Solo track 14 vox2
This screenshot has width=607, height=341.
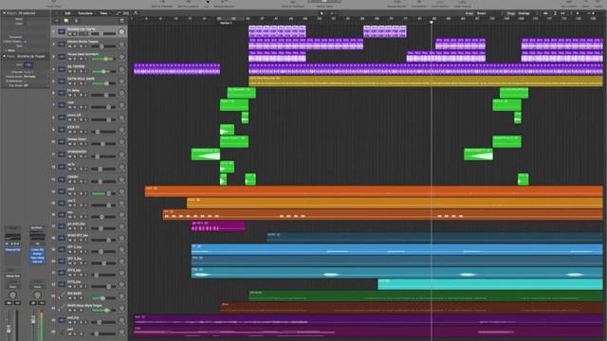click(x=75, y=193)
